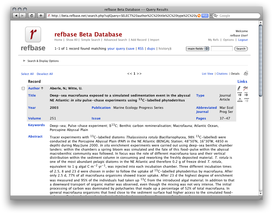Open user Options link
273x214 pixels.
coord(228,40)
